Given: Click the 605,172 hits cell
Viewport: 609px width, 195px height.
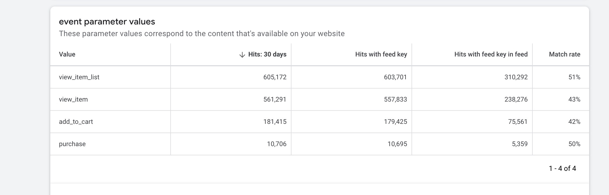Looking at the screenshot, I should 275,77.
